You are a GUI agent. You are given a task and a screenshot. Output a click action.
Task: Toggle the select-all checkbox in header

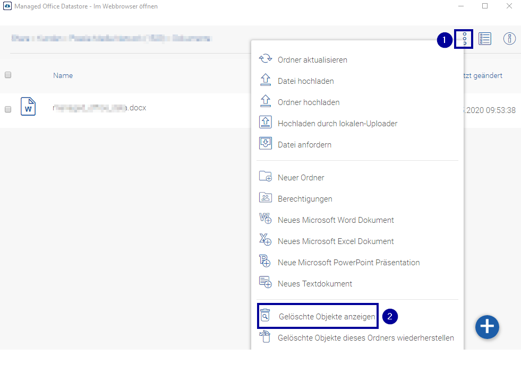click(8, 75)
